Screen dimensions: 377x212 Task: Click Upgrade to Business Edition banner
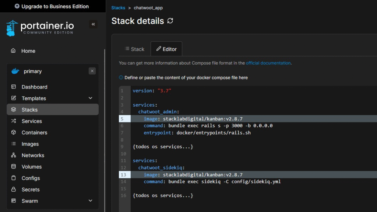pyautogui.click(x=52, y=6)
